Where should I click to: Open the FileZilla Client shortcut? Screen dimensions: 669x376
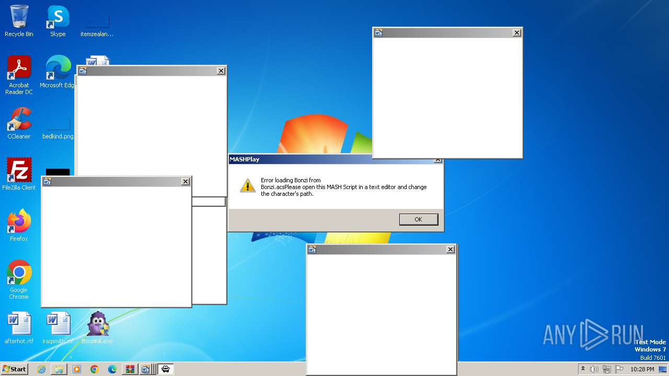(x=19, y=174)
